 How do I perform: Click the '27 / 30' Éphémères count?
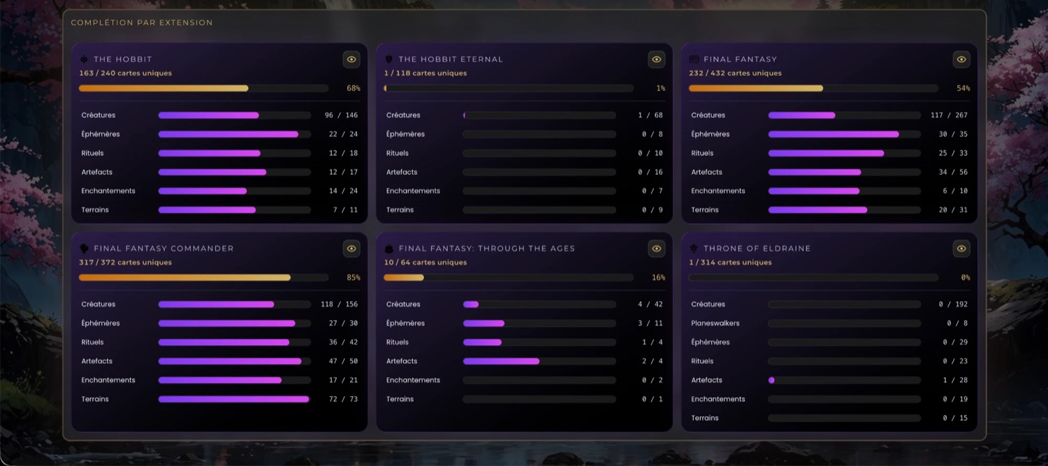pos(343,323)
